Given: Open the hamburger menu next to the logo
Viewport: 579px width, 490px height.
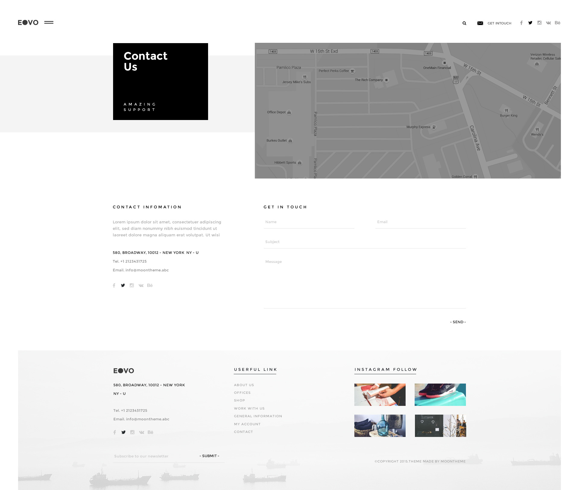Looking at the screenshot, I should [49, 22].
